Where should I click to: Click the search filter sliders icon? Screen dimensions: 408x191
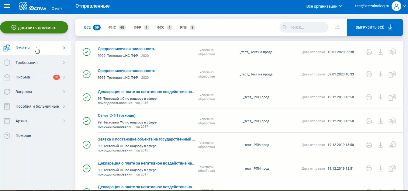(x=337, y=27)
